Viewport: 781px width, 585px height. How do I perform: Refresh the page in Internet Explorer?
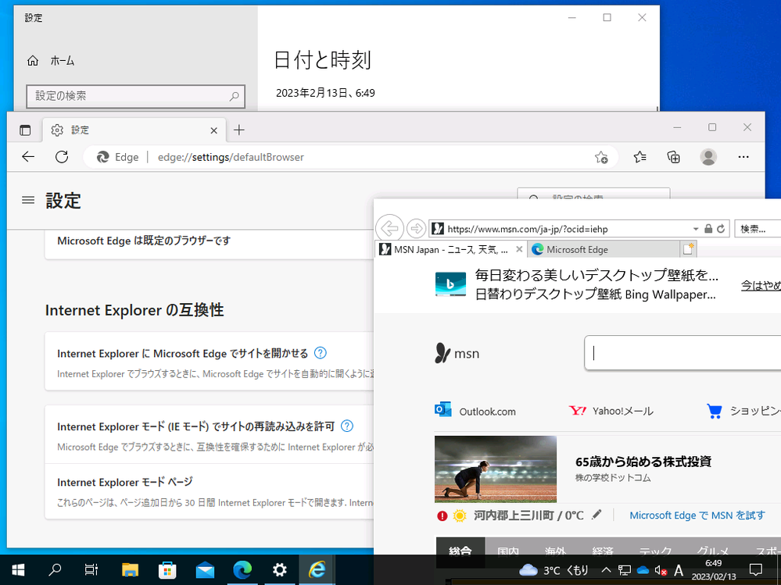(x=721, y=229)
